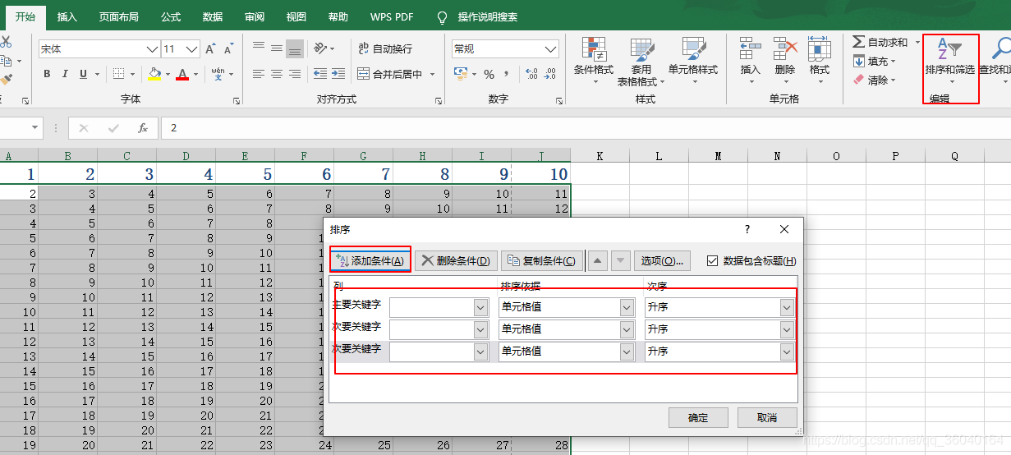Increase indent

click(x=338, y=74)
